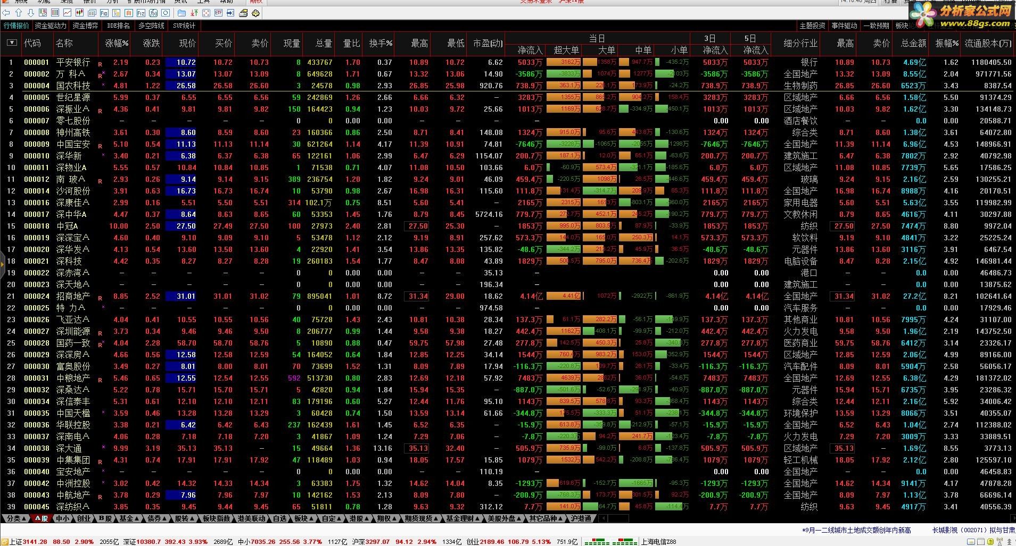Open the 事件驱动 tab
The height and width of the screenshot is (546, 1016).
click(x=844, y=26)
